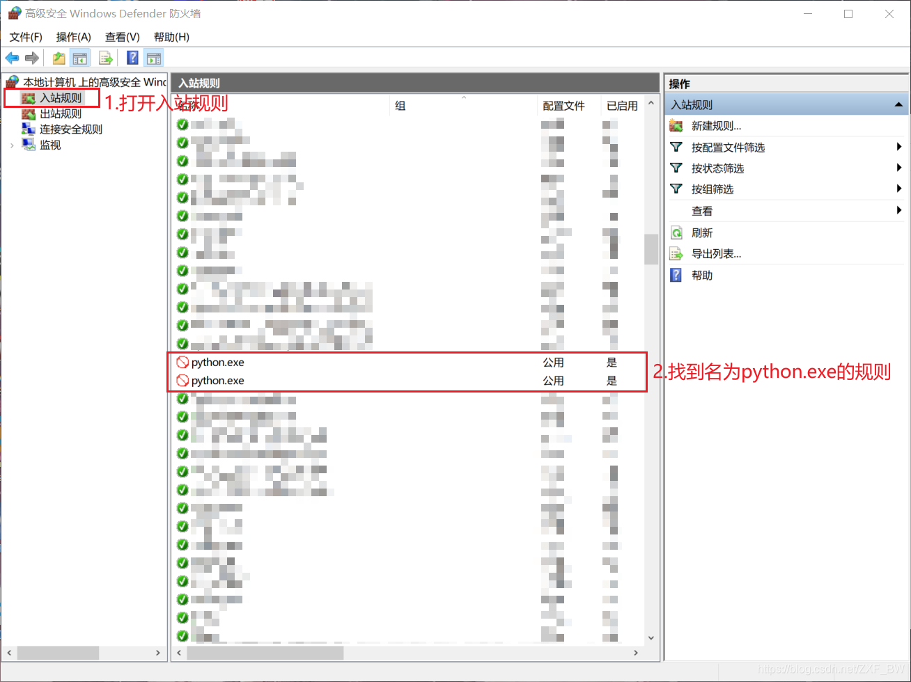Click the rule list vertical scrollbar down arrow
Screen dimensions: 911x682
click(651, 637)
